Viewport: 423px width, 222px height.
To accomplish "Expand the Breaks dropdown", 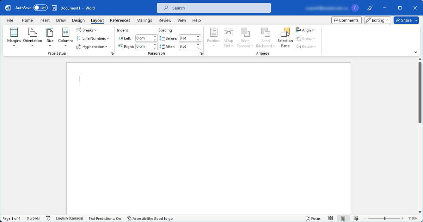I will [x=87, y=30].
